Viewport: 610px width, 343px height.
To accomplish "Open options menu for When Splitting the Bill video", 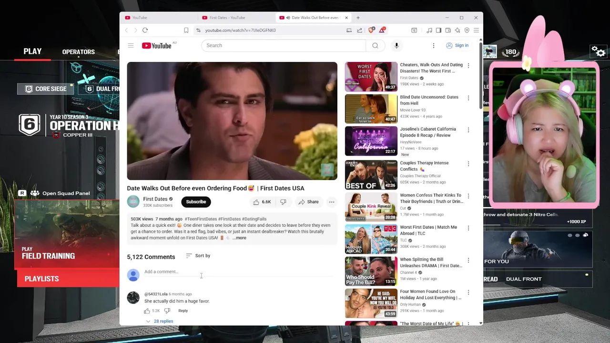I will pyautogui.click(x=468, y=261).
